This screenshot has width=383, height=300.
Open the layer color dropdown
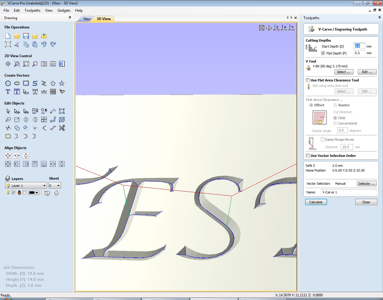(x=37, y=193)
